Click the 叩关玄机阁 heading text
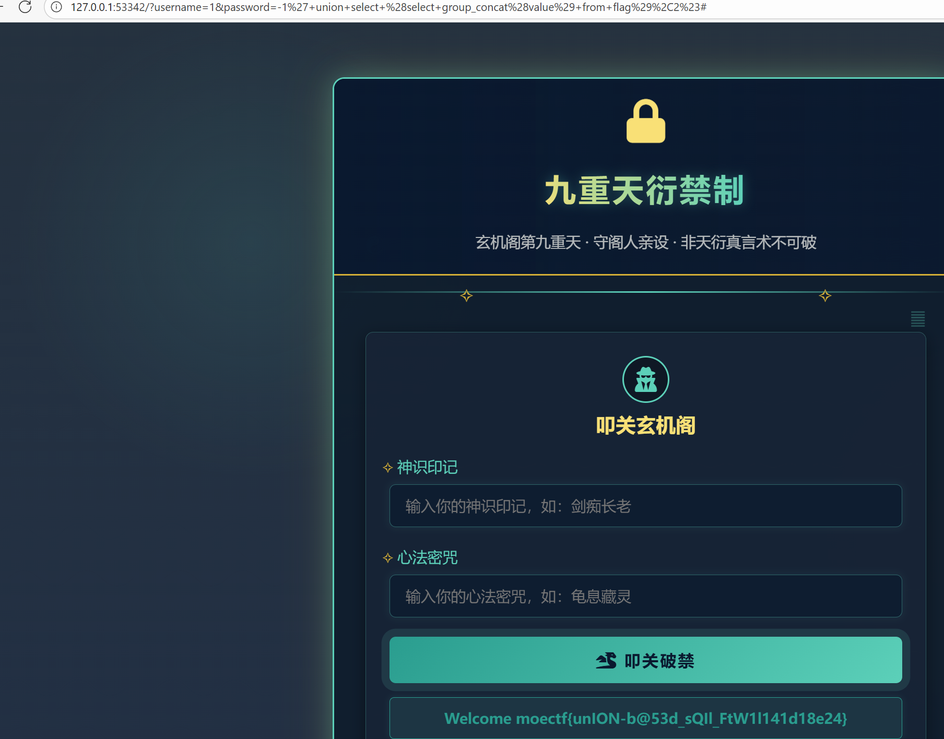 coord(645,426)
